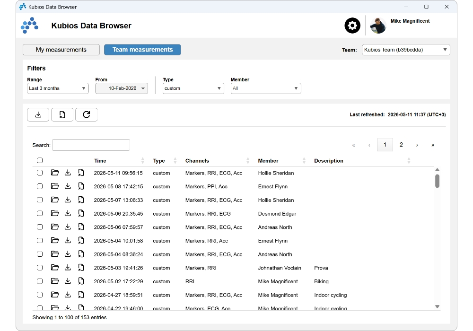Select the 2026-05-11 09:56:15 row checkbox
Screen dimensions: 473x331
[40, 173]
